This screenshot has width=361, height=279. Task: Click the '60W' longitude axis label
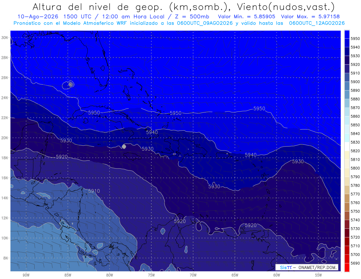click(x=277, y=275)
